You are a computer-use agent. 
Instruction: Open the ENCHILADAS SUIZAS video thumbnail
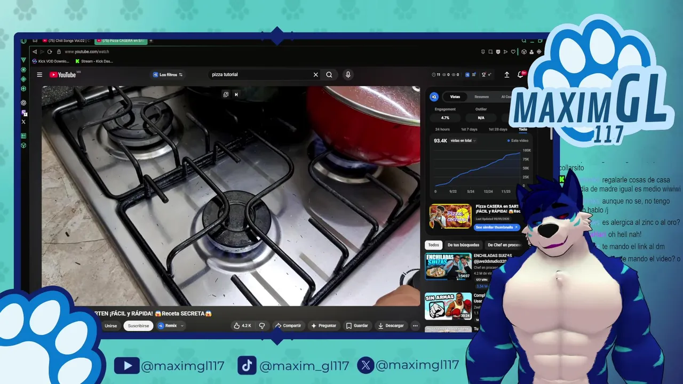tap(448, 266)
